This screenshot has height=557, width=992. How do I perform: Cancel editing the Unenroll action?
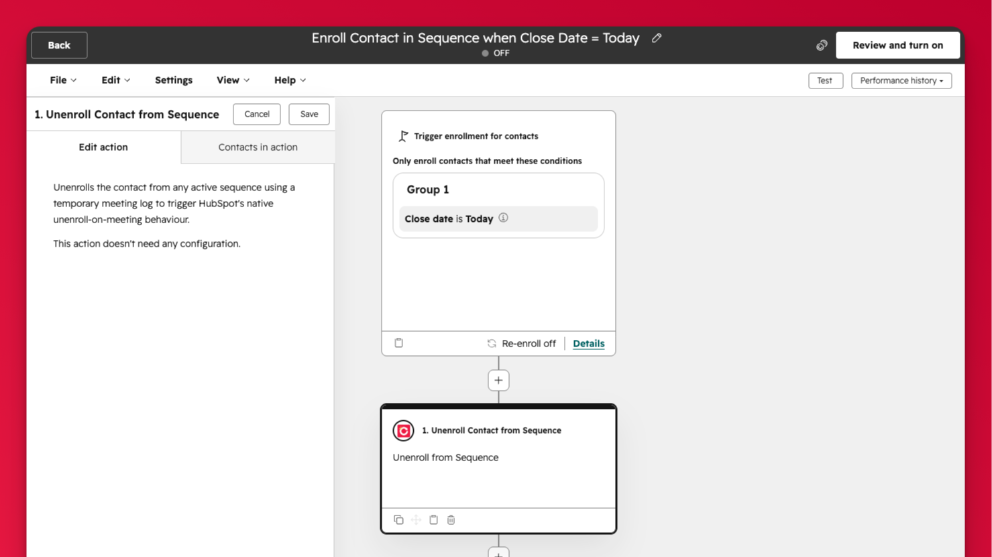point(257,114)
